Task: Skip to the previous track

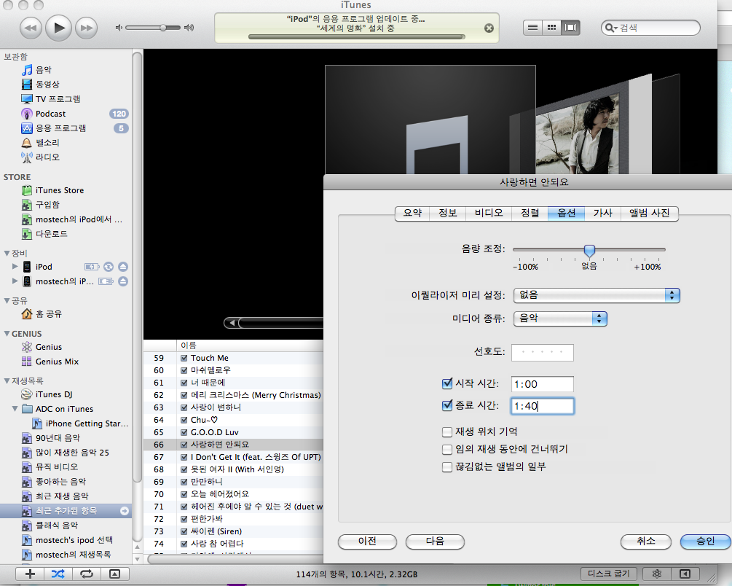Action: coord(31,28)
